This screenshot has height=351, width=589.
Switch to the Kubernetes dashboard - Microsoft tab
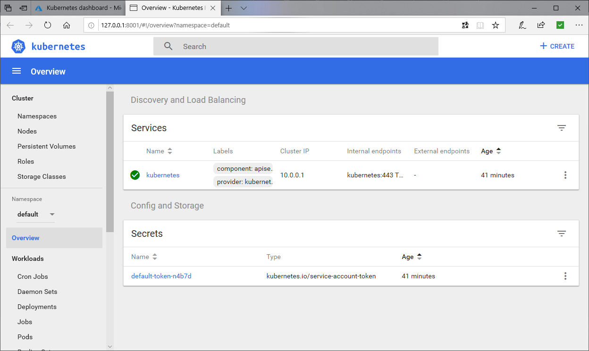[78, 8]
